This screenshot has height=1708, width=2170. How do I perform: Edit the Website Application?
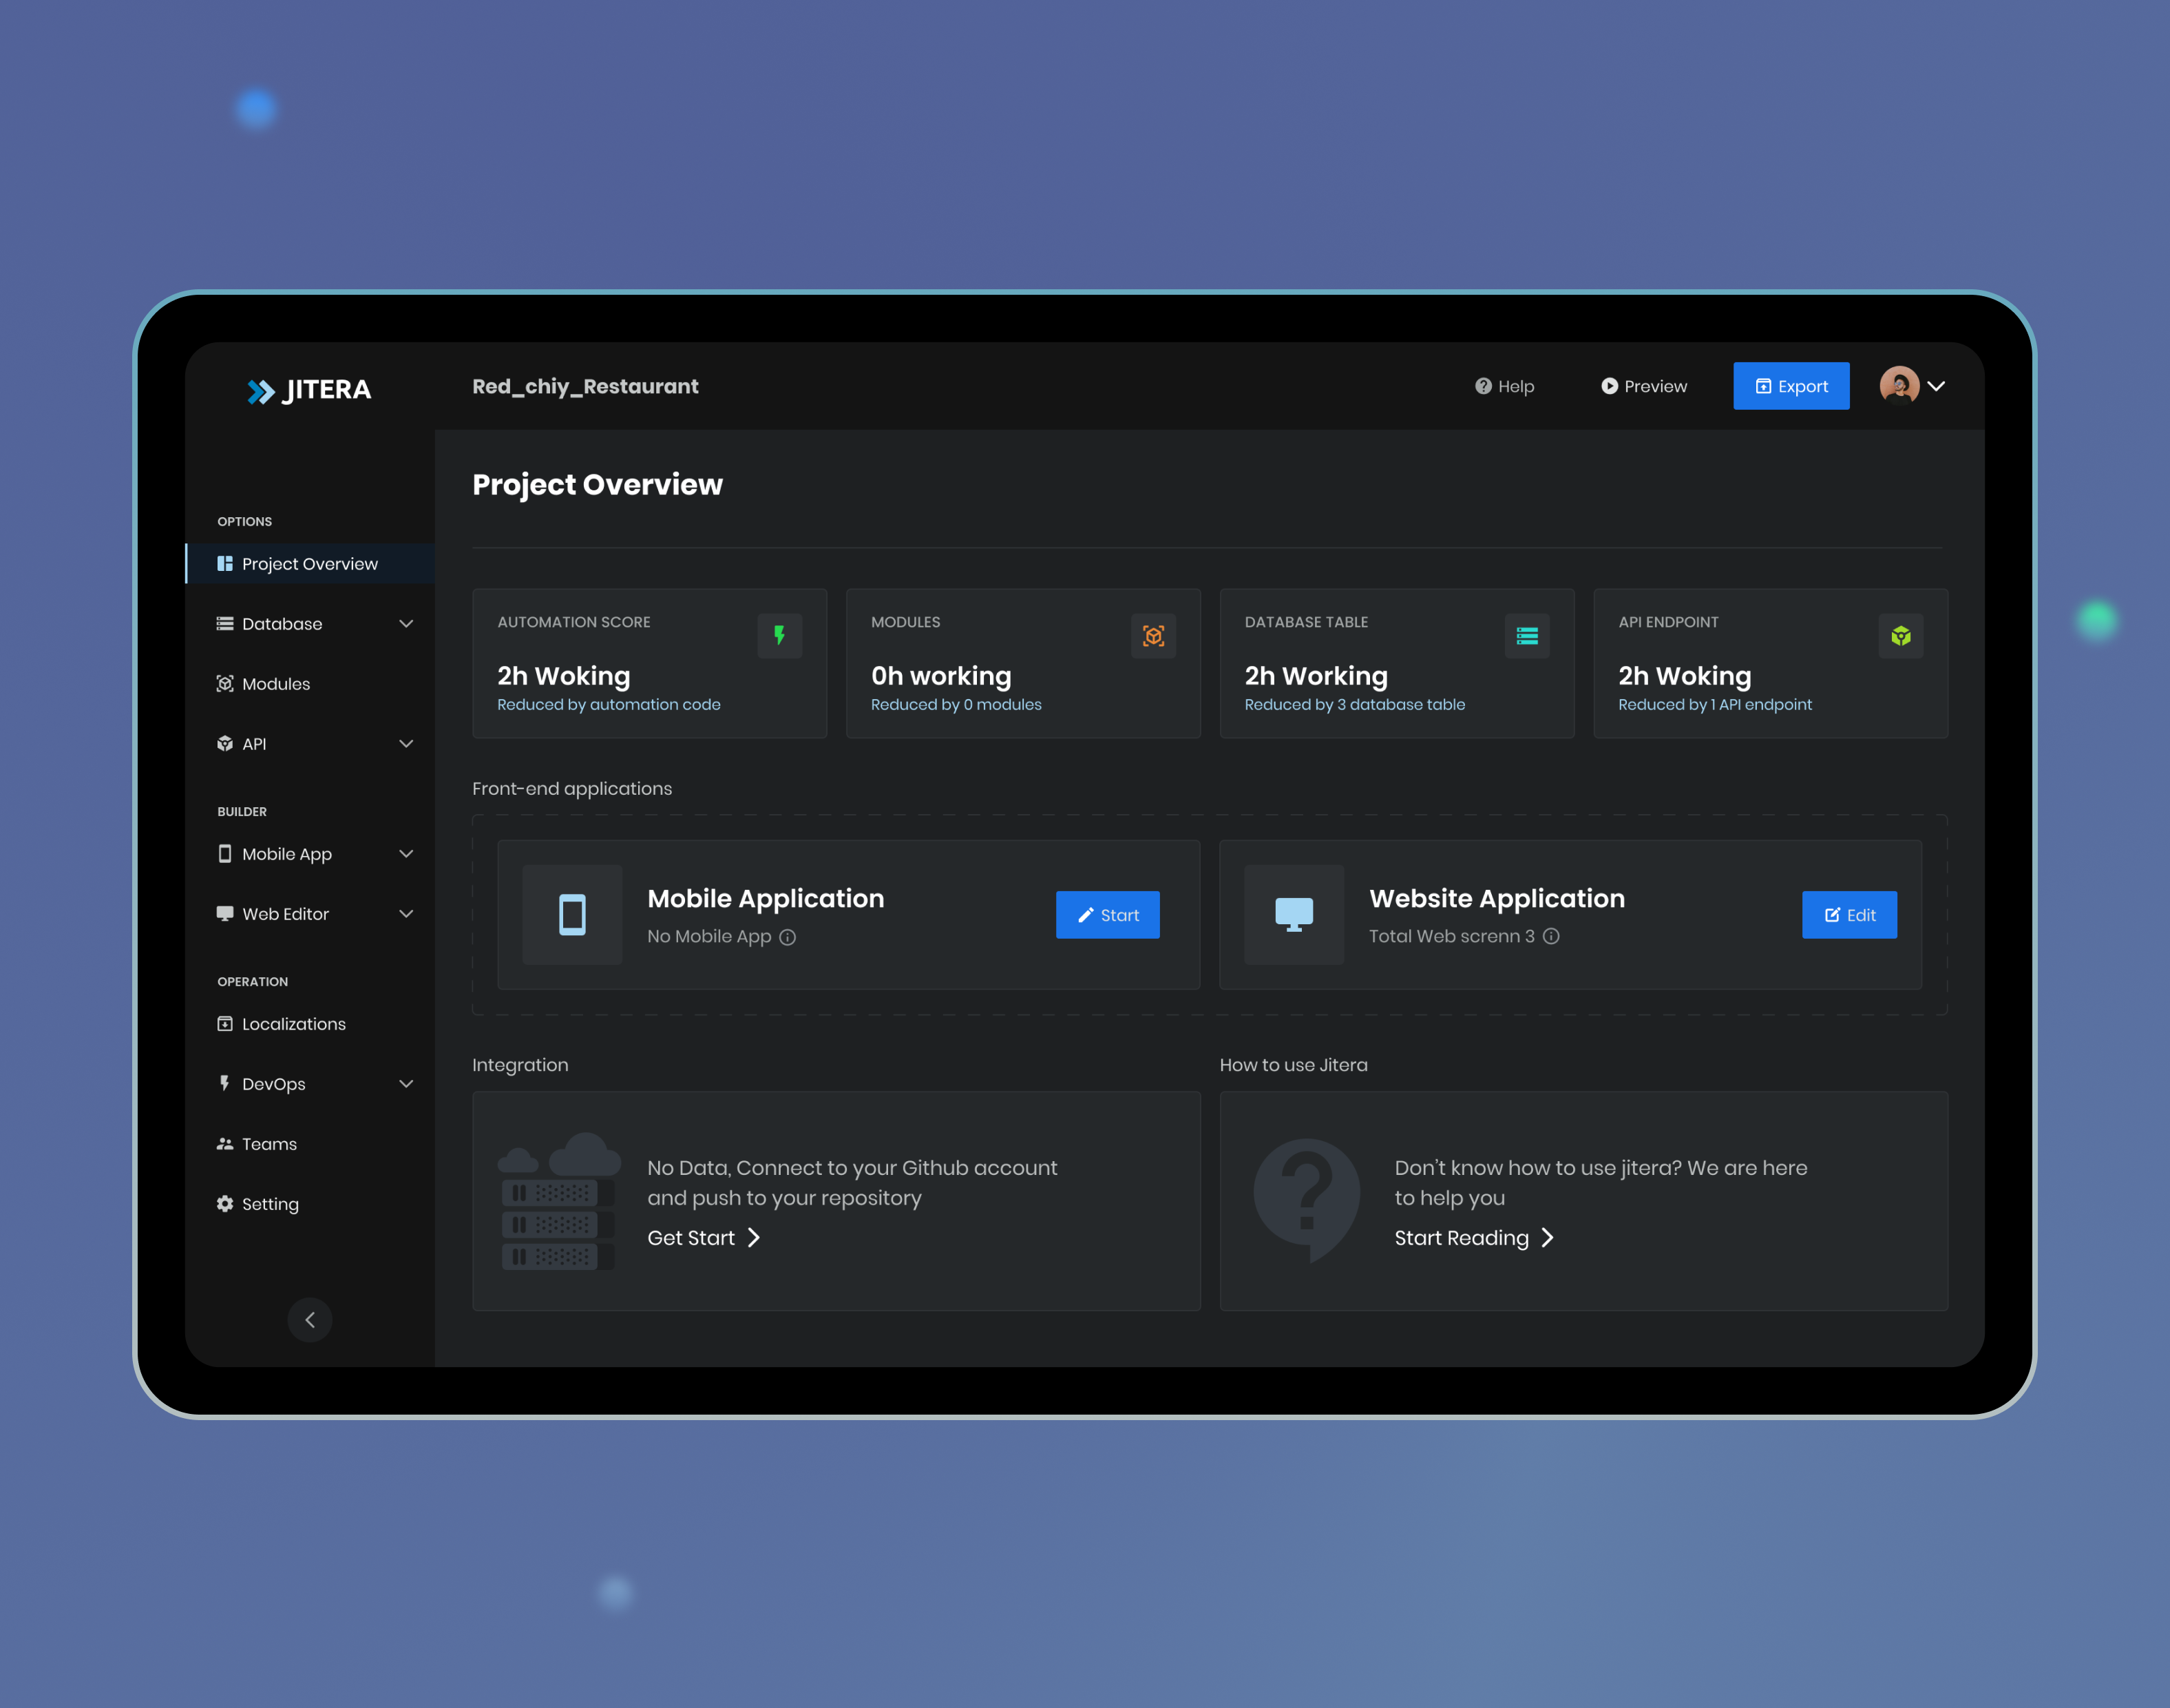coord(1849,915)
